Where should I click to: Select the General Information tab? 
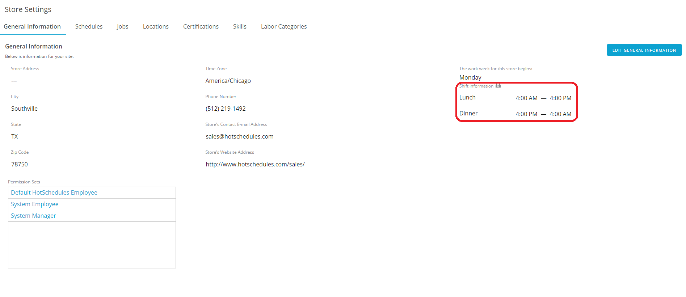(x=32, y=26)
